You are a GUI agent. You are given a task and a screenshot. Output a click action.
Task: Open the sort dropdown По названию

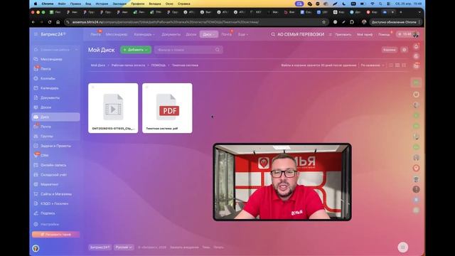coord(373,65)
